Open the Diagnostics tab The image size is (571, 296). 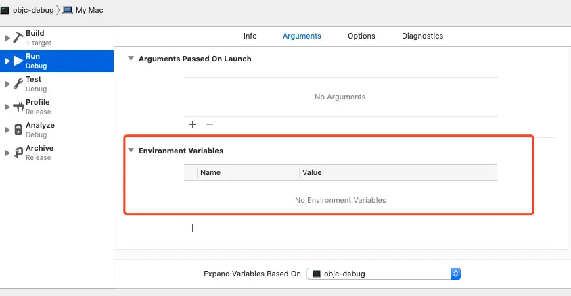[422, 36]
